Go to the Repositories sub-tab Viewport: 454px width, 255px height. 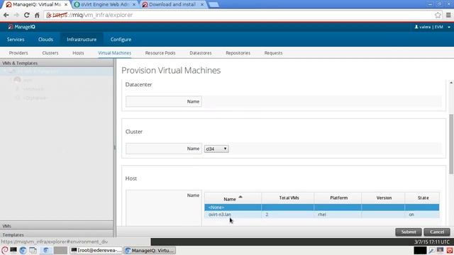[238, 53]
